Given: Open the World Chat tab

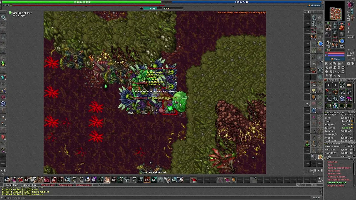Looking at the screenshot, I should click(48, 185).
